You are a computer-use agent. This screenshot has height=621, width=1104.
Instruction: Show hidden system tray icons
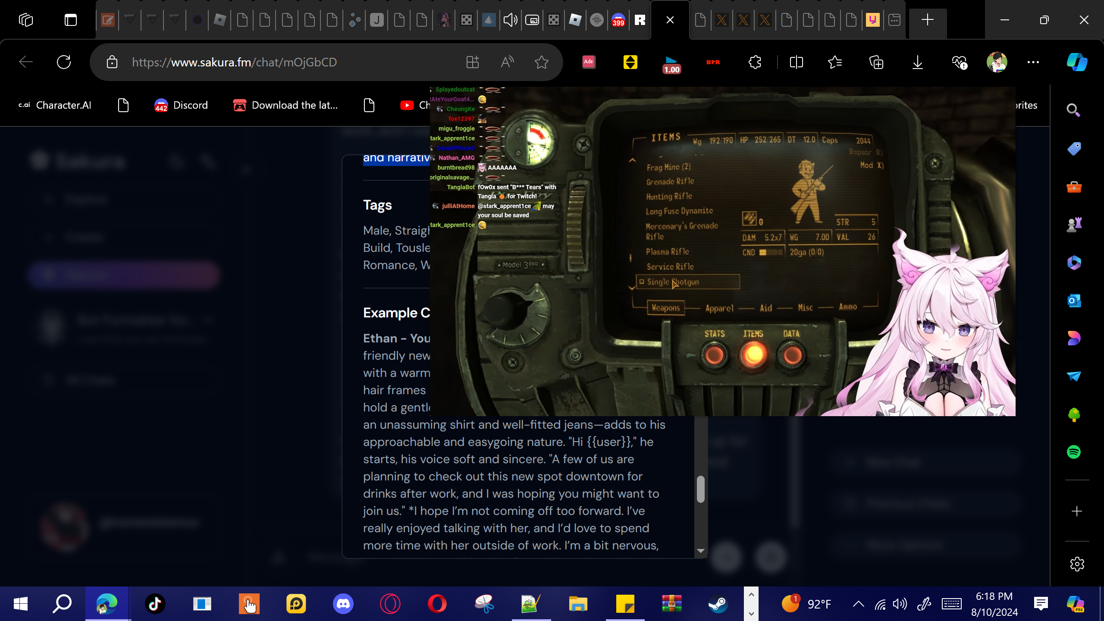[x=858, y=604]
